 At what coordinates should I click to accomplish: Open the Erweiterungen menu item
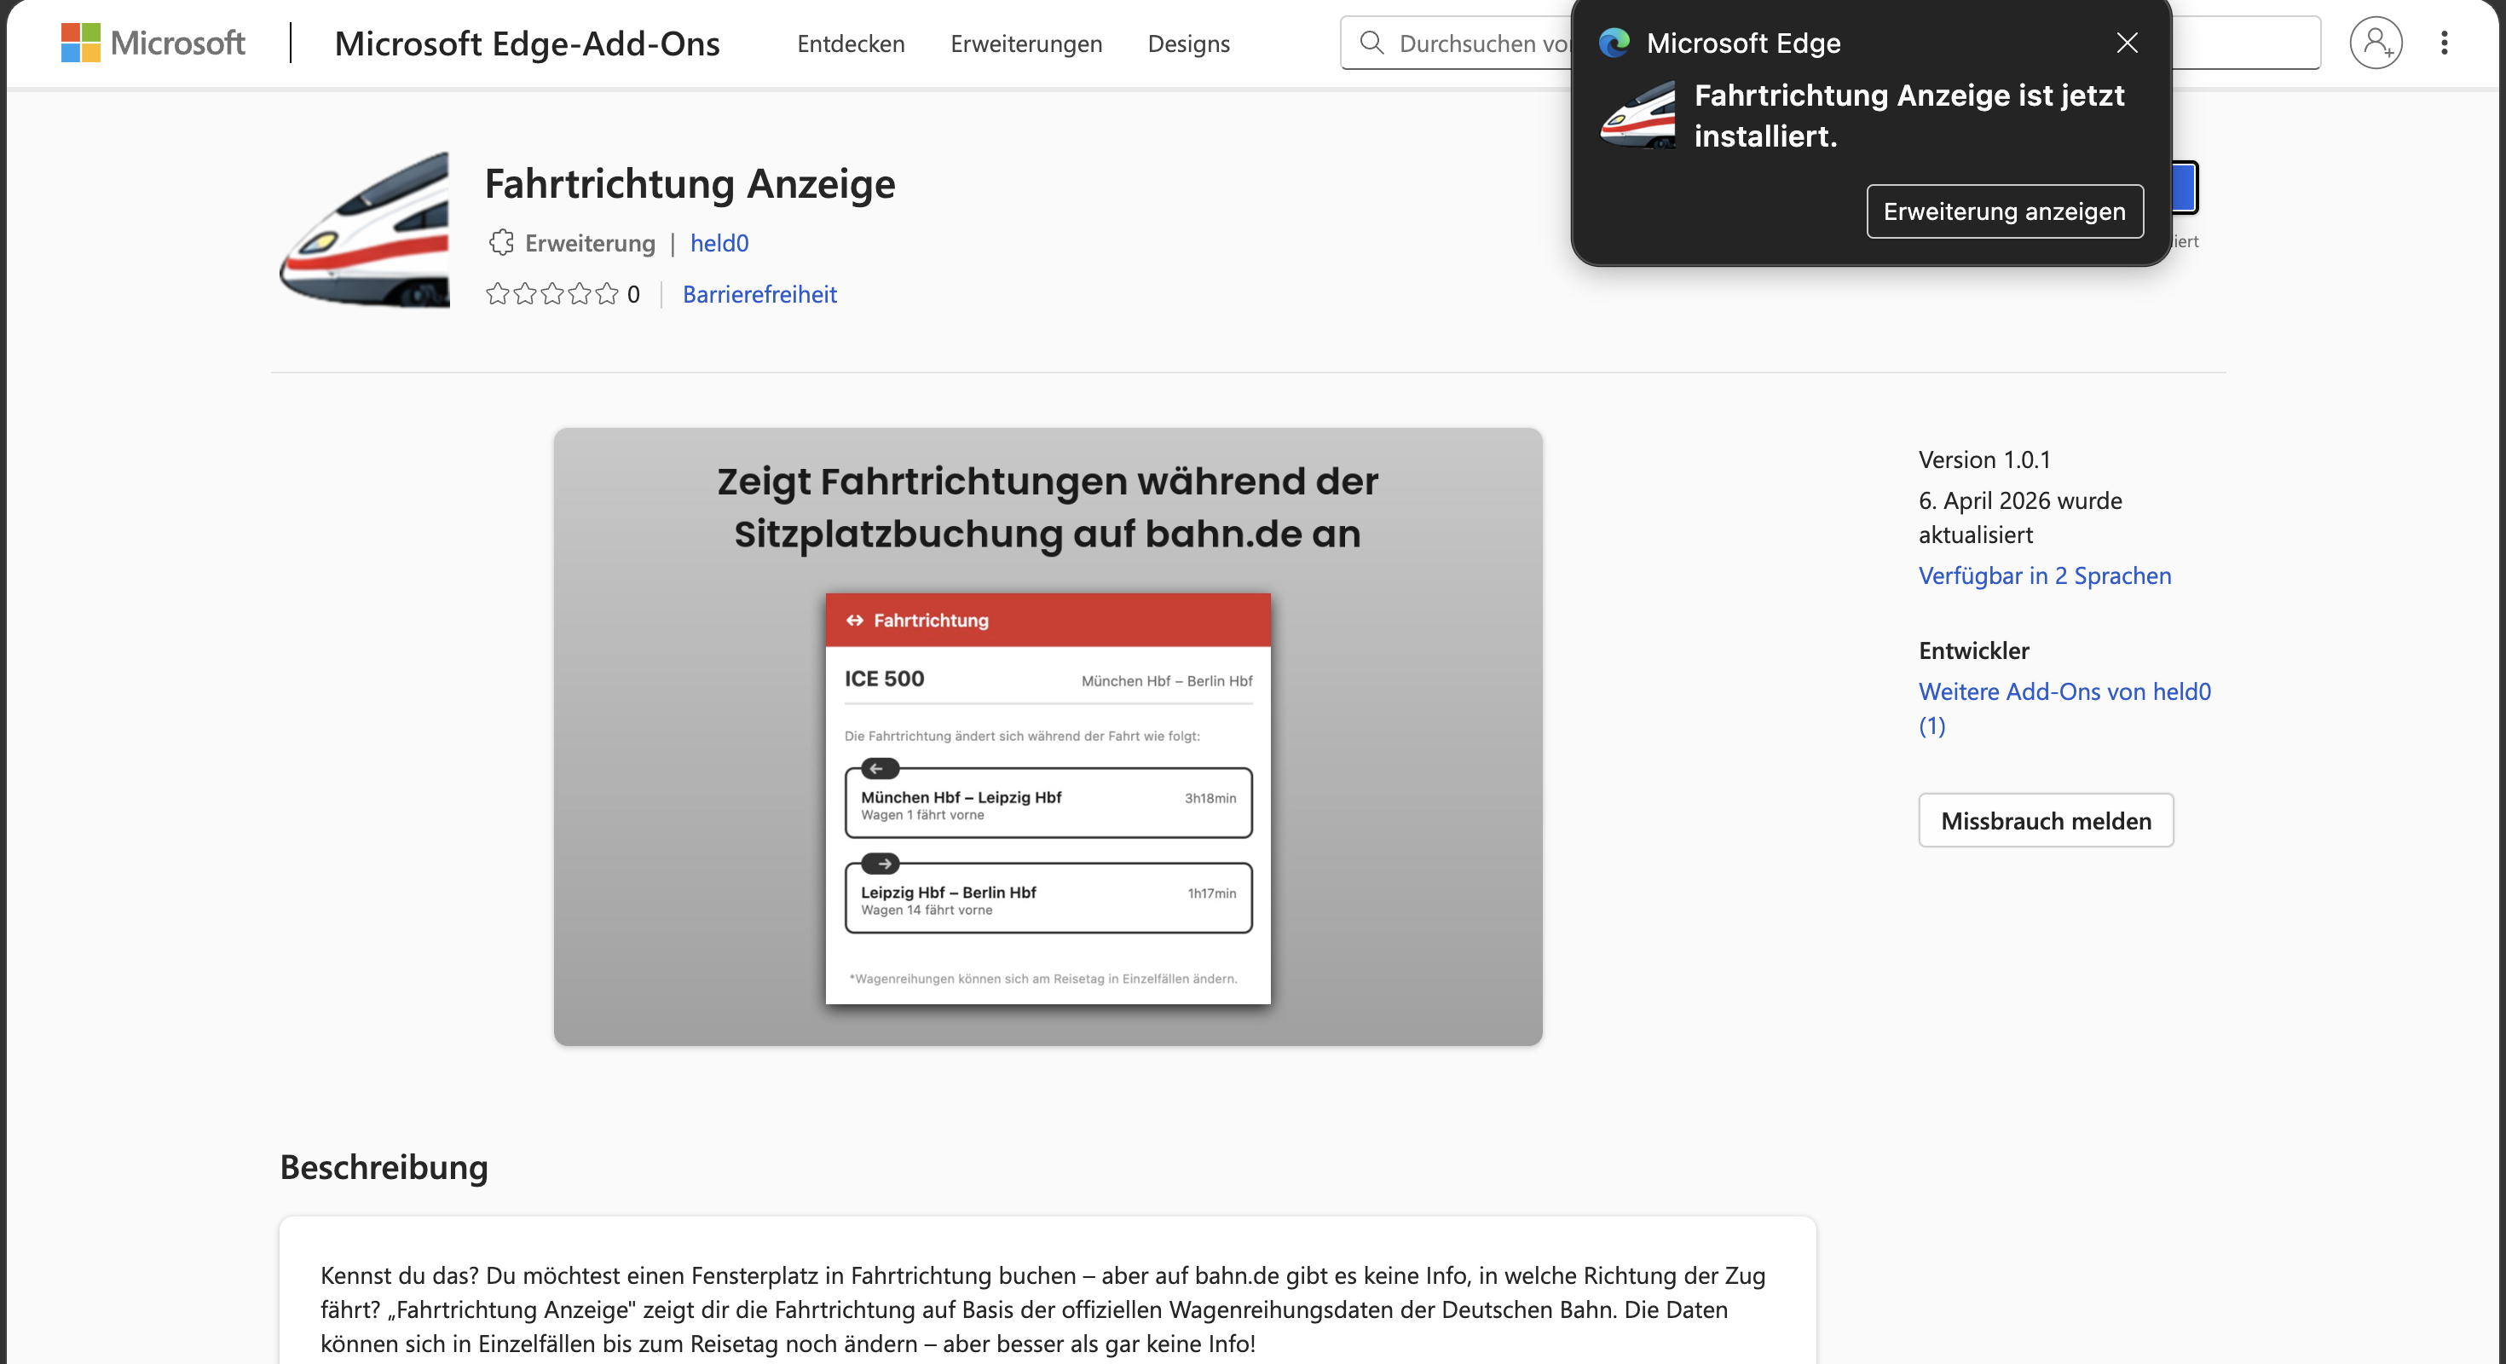click(x=1026, y=43)
